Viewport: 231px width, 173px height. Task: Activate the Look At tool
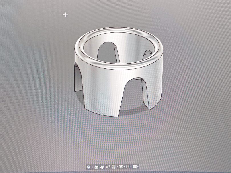[x=96, y=167]
